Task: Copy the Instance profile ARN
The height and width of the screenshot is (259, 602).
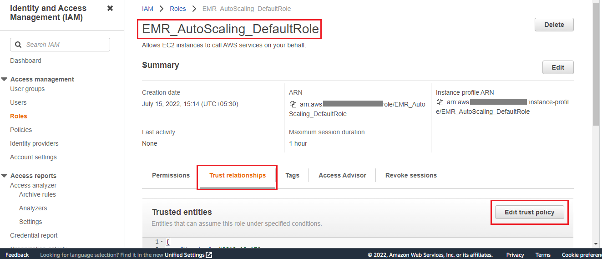Action: (x=440, y=102)
